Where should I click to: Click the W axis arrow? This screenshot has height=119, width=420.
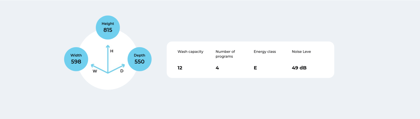pos(99,68)
